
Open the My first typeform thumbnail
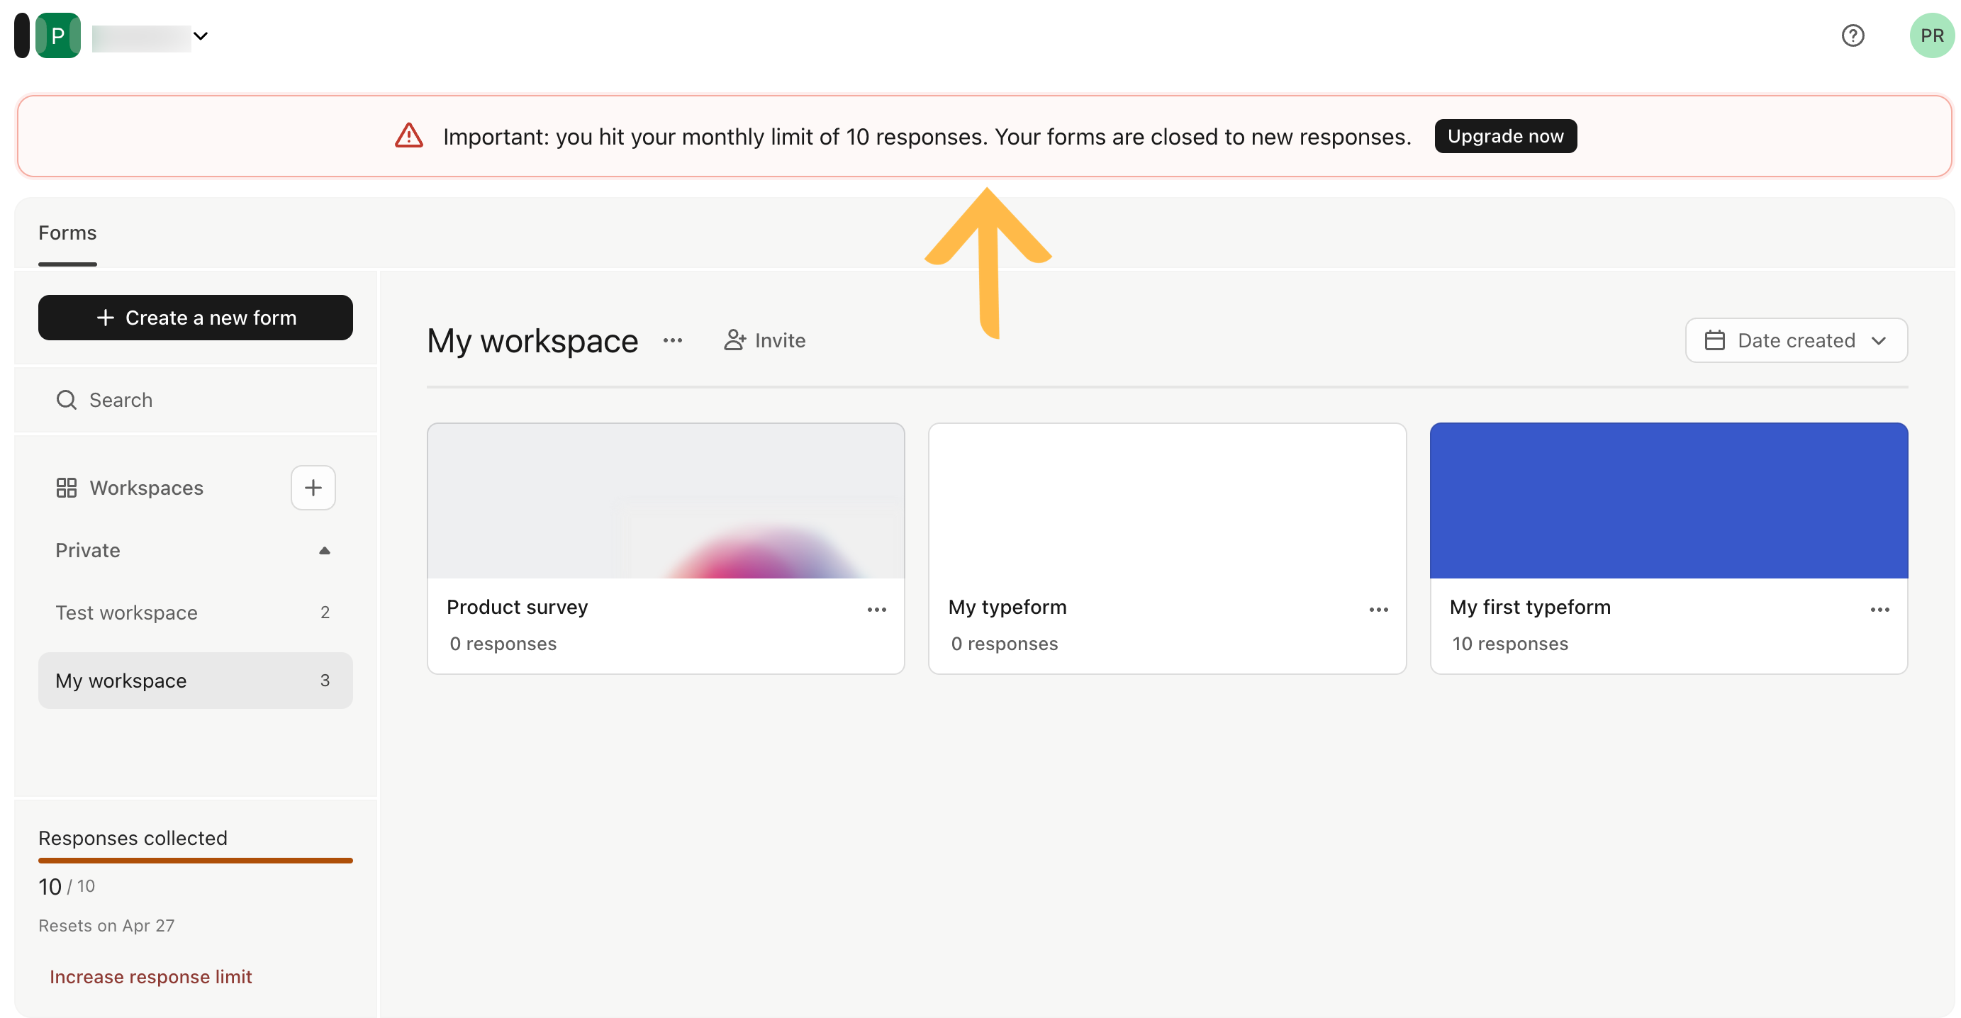click(x=1669, y=501)
